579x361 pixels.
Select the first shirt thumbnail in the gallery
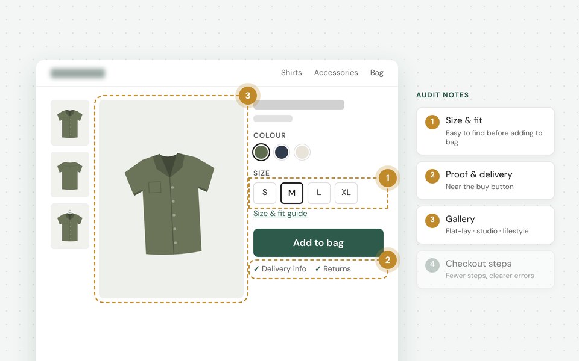coord(70,123)
